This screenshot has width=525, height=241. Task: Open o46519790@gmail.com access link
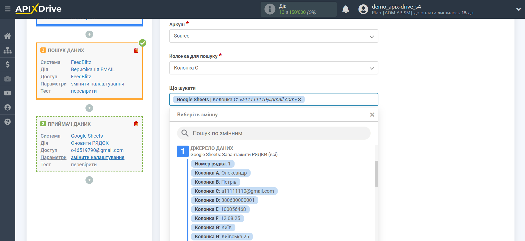click(97, 150)
